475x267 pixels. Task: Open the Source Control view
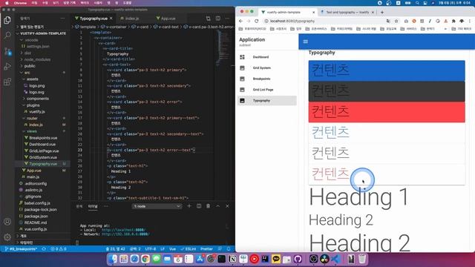click(x=7, y=51)
